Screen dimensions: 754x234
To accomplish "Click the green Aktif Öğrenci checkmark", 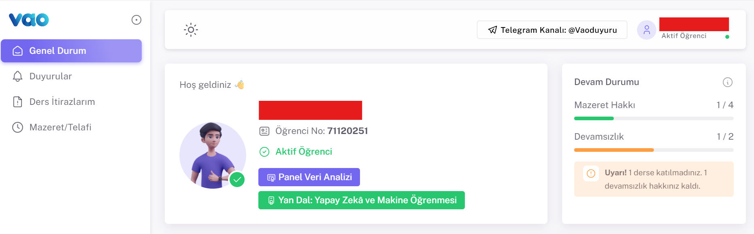I will coord(264,152).
